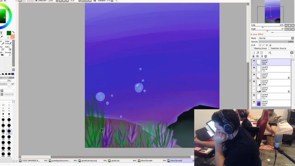Rotate canvas clockwise angle button

289,29
